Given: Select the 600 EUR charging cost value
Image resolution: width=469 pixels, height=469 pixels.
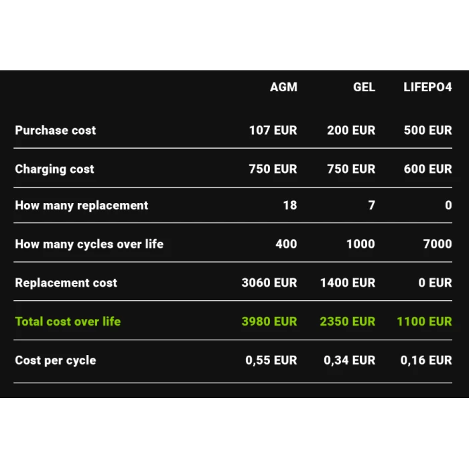Looking at the screenshot, I should point(427,169).
